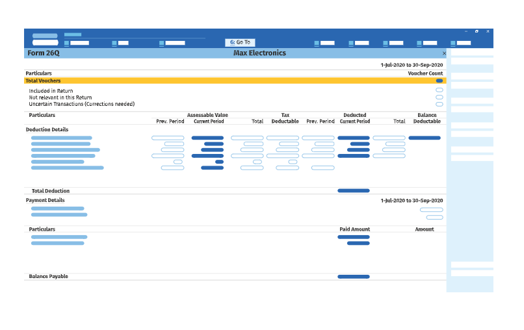
Task: Select the Total Vouchers highlighted row
Action: [235, 81]
